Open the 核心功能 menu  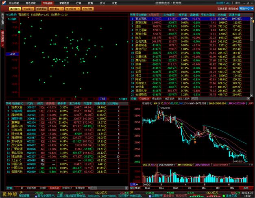pyautogui.click(x=14, y=3)
